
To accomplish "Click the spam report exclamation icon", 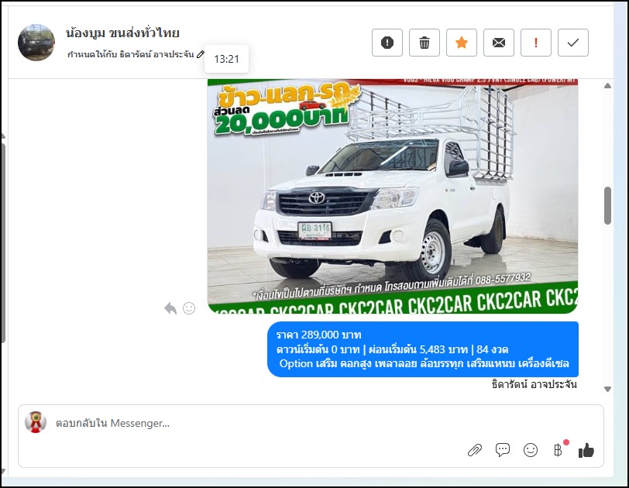I will tap(387, 43).
